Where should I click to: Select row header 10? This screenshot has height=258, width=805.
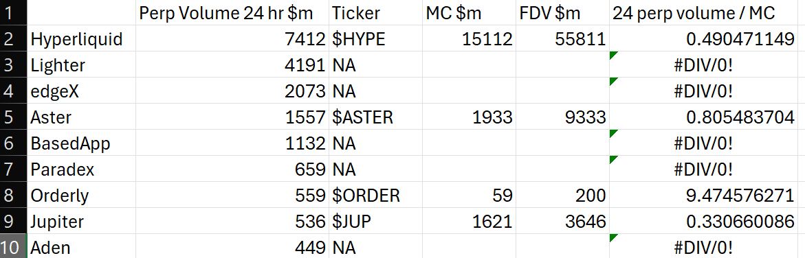pos(13,247)
